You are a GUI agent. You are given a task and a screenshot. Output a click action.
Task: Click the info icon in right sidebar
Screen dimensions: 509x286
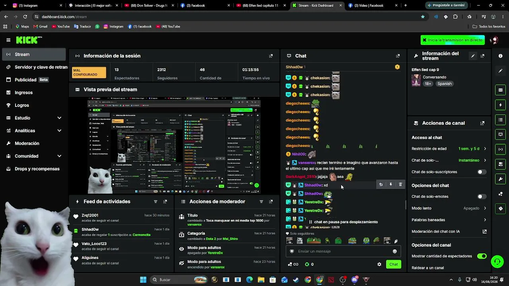501,56
